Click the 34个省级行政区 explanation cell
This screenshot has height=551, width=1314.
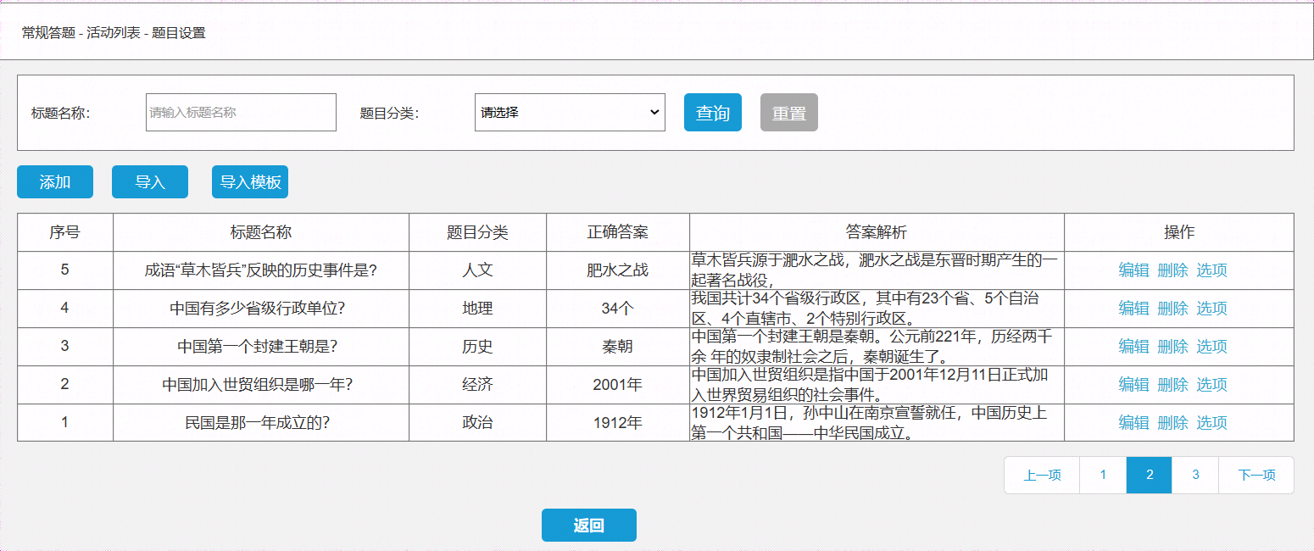(x=877, y=309)
